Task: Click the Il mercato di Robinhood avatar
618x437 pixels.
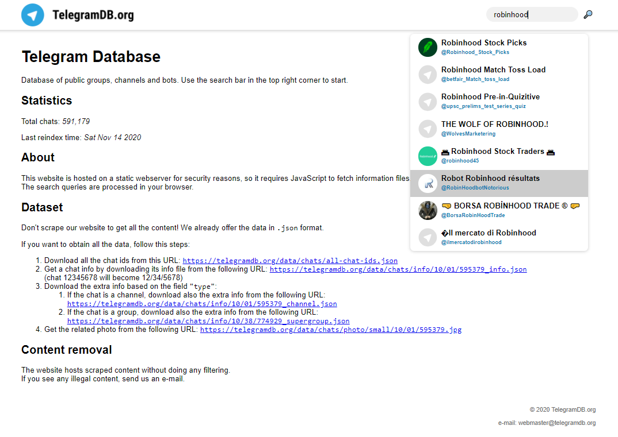Action: click(428, 238)
